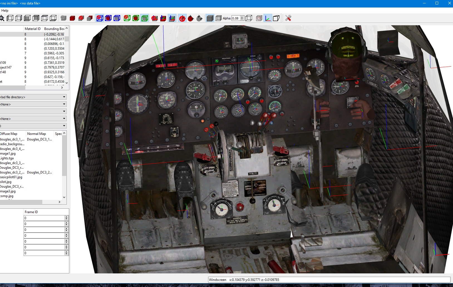Select the pilot.jpg texture entry
453x287 pixels.
click(6, 182)
